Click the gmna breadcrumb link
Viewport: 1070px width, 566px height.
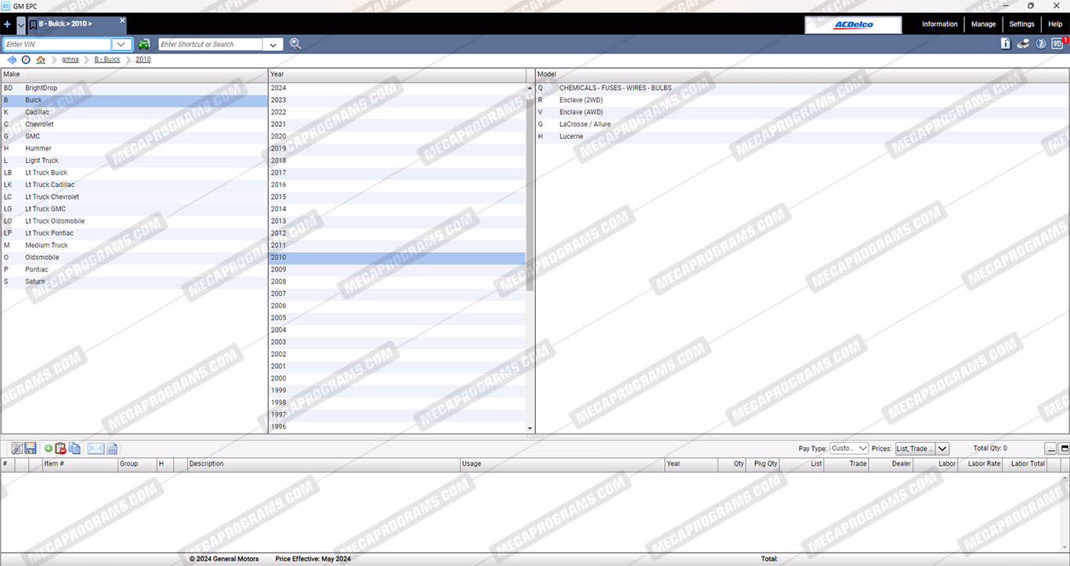pos(70,59)
